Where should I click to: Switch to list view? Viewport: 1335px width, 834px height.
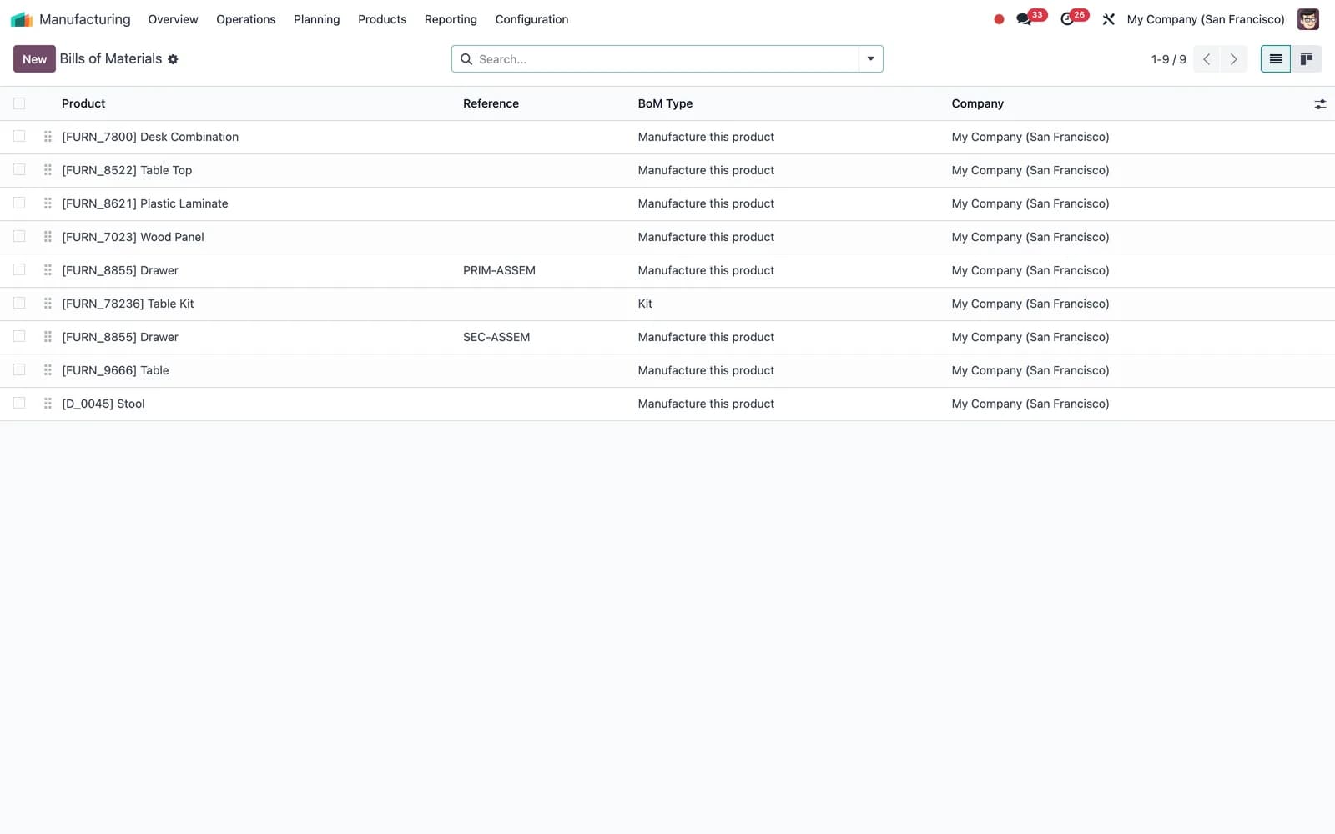[x=1276, y=59]
